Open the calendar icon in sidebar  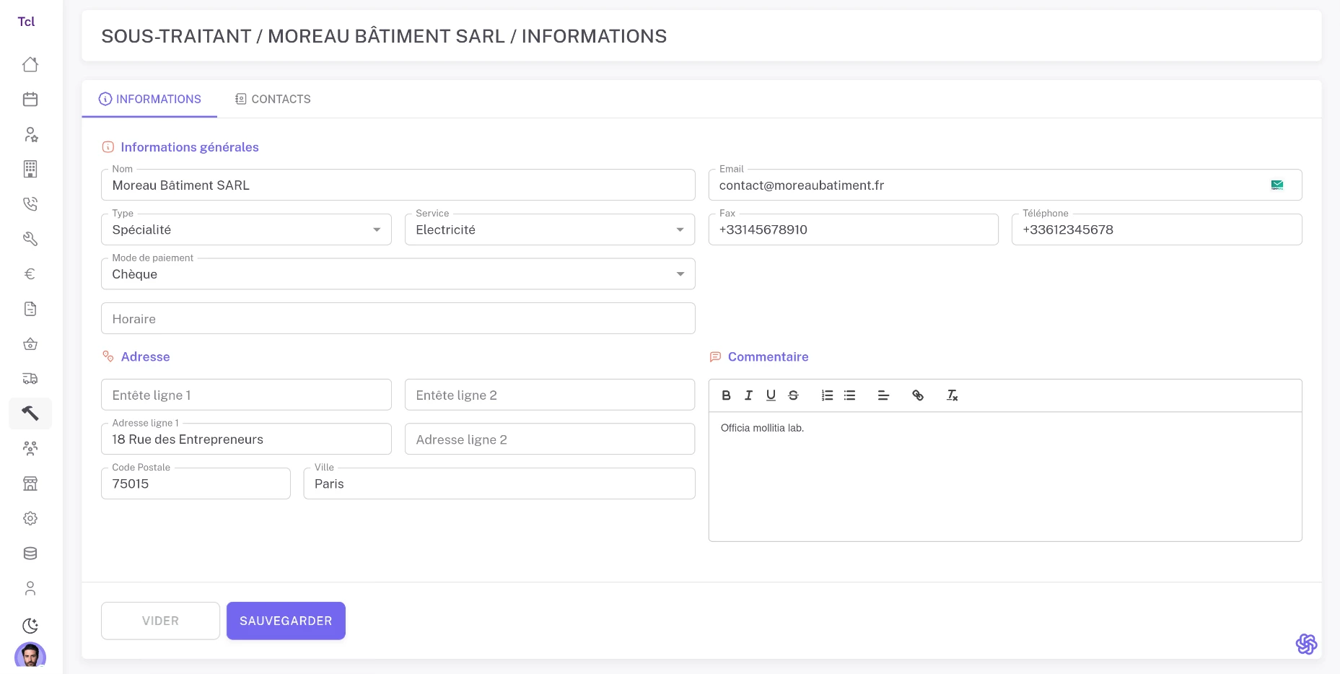30,100
